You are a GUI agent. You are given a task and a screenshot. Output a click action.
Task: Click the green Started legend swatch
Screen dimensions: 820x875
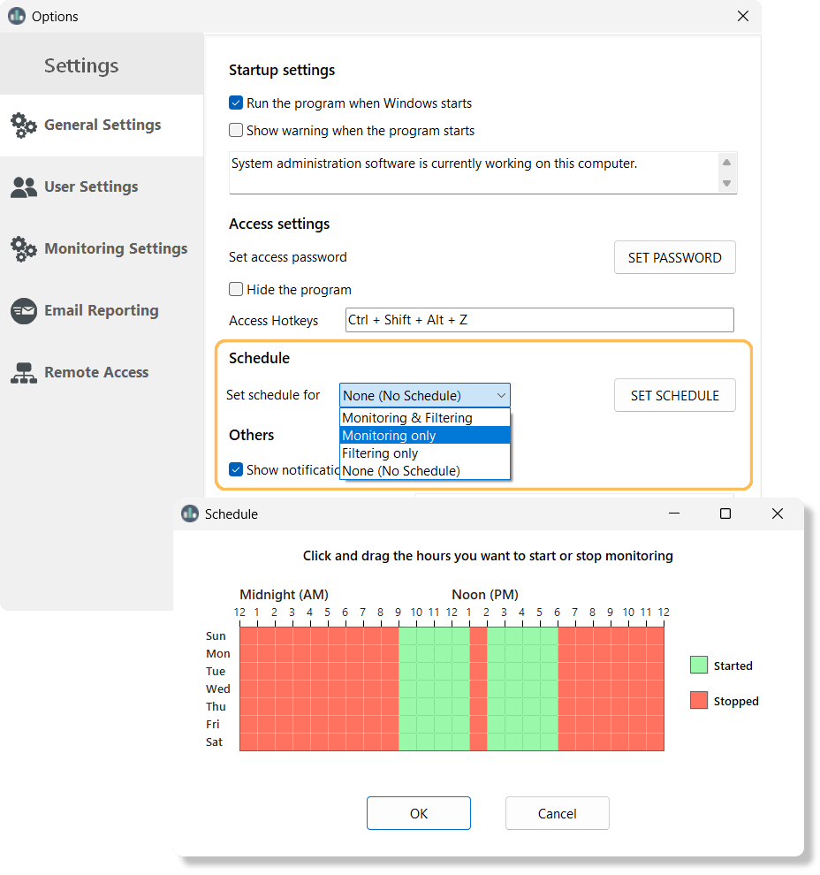point(699,666)
